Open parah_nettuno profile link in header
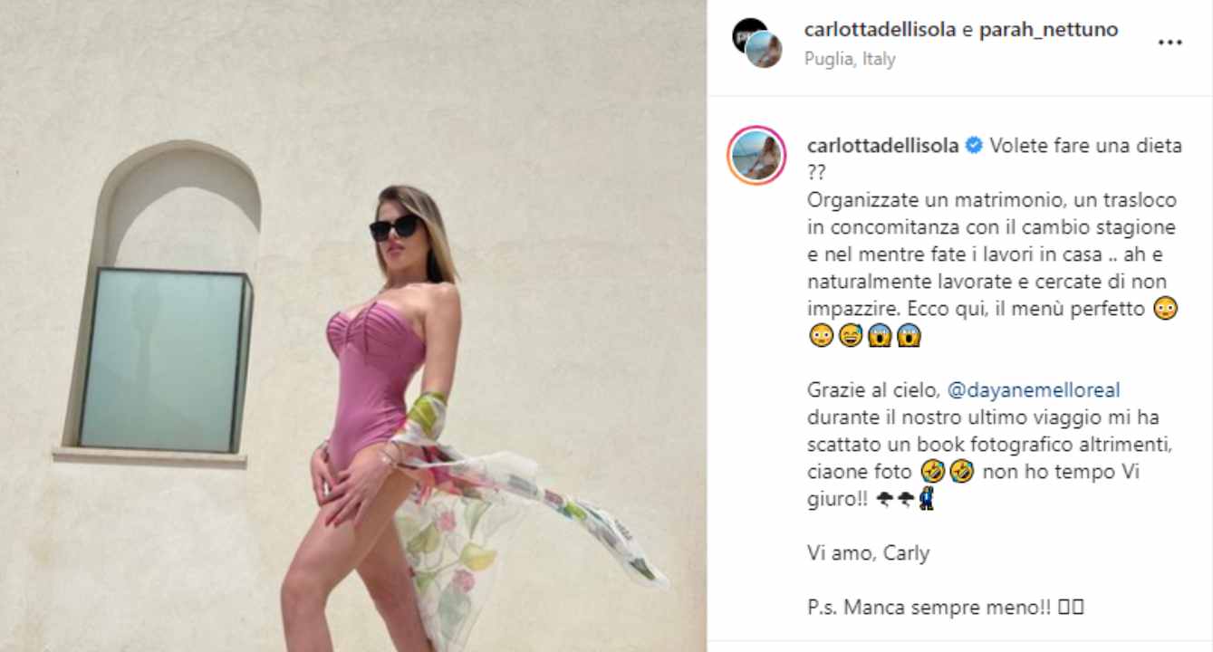This screenshot has height=652, width=1213. (1048, 30)
